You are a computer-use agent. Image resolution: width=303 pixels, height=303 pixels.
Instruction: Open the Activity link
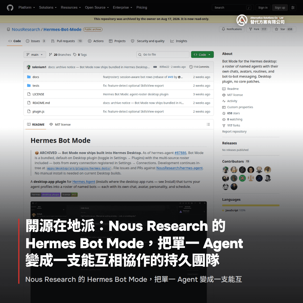click(x=230, y=101)
